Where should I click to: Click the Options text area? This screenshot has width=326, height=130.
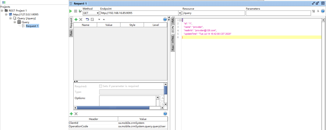pyautogui.click(x=128, y=101)
